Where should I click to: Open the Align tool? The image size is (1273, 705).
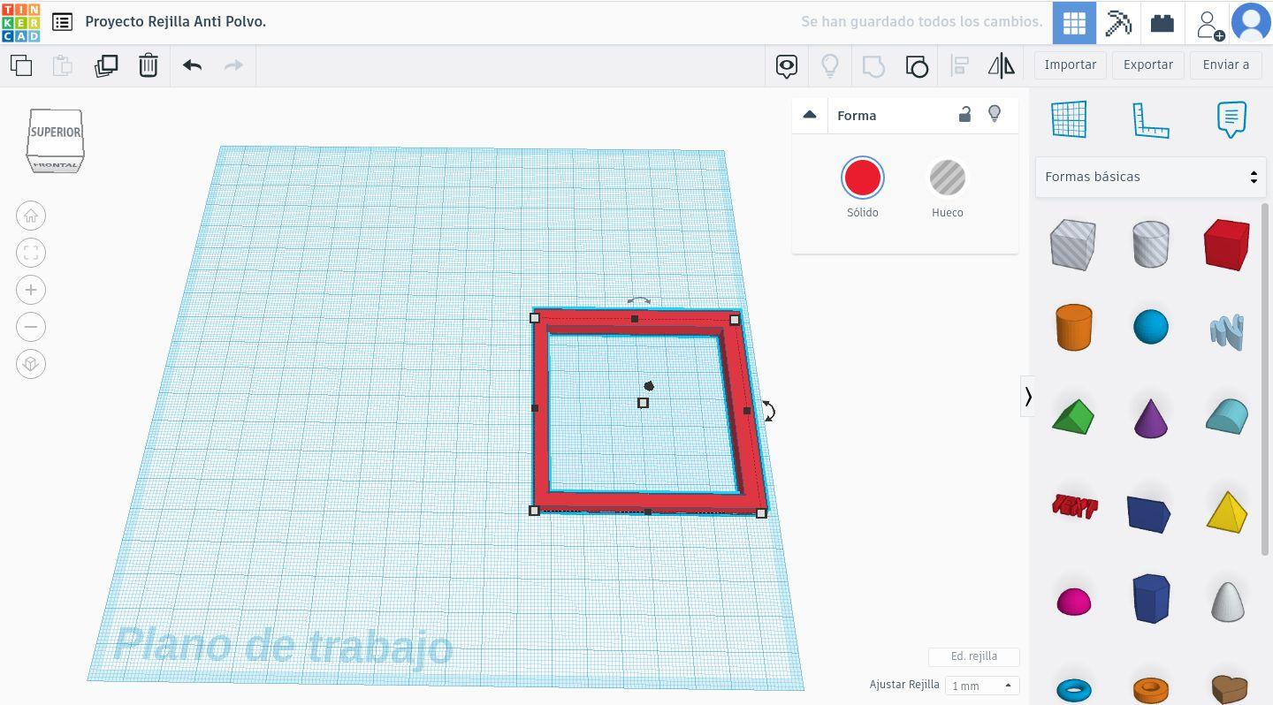click(959, 65)
